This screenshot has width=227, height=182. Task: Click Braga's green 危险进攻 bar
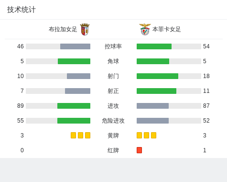[x=74, y=121]
